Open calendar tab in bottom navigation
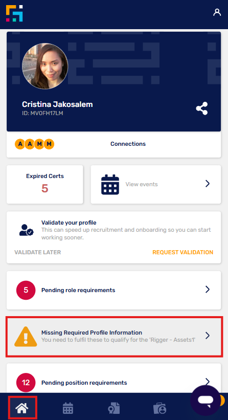The image size is (228, 420). coord(68,408)
